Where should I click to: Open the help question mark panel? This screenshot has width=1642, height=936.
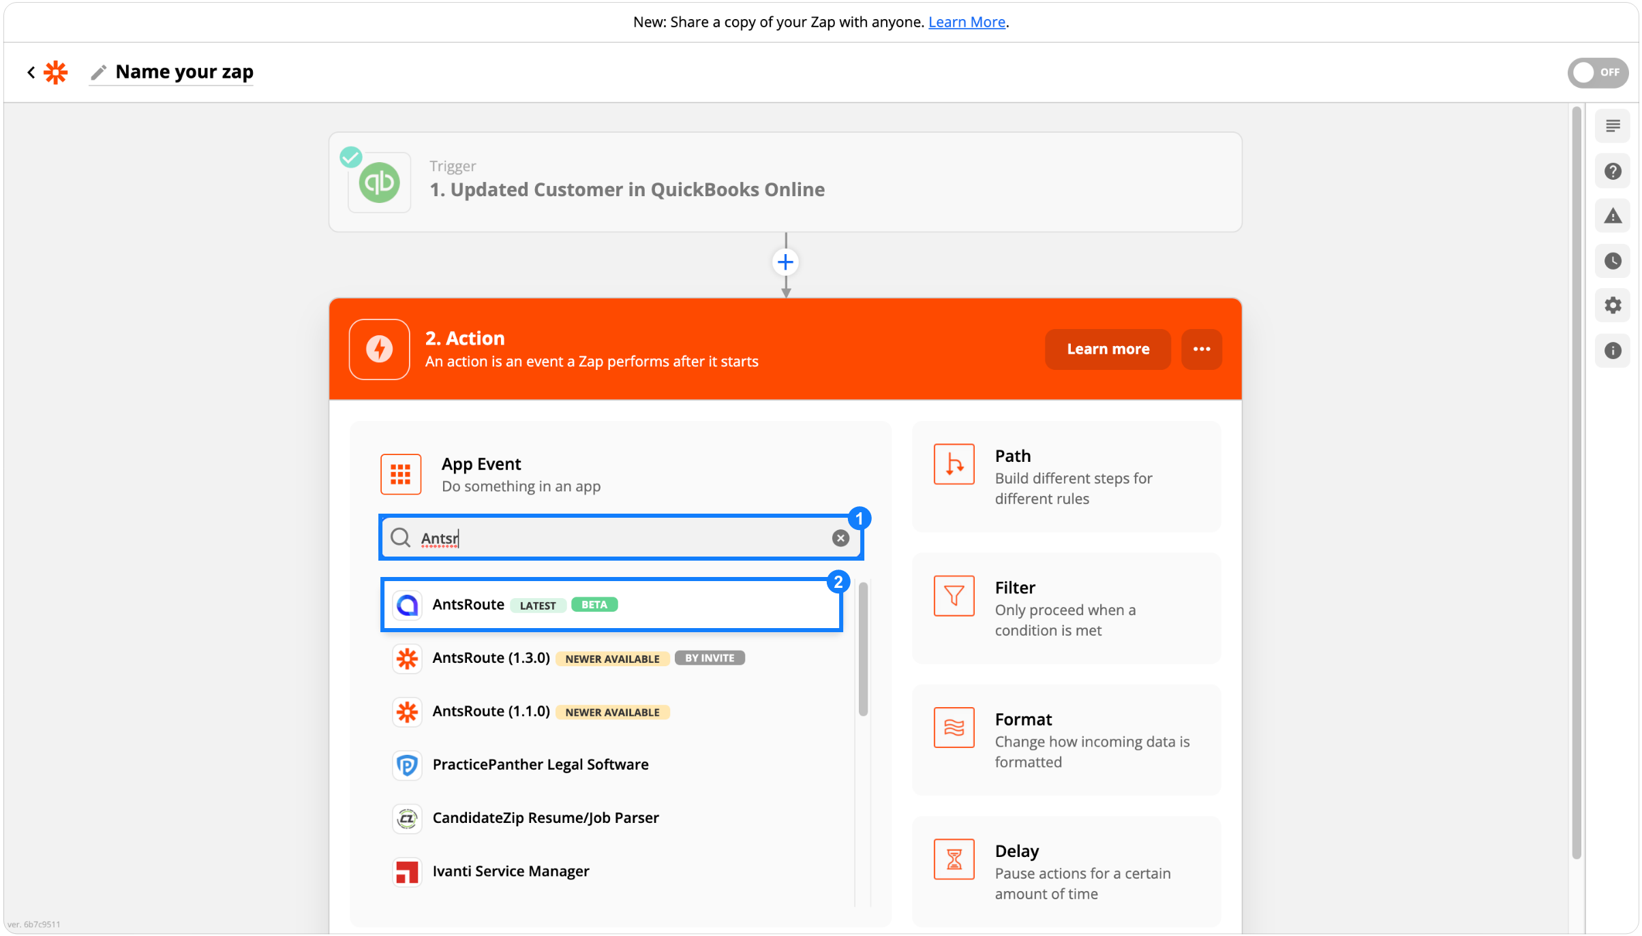tap(1613, 171)
